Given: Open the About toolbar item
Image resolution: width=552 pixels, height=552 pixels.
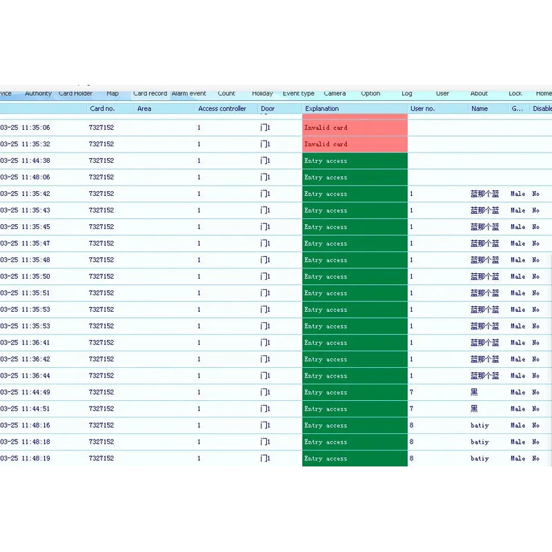Looking at the screenshot, I should point(479,94).
